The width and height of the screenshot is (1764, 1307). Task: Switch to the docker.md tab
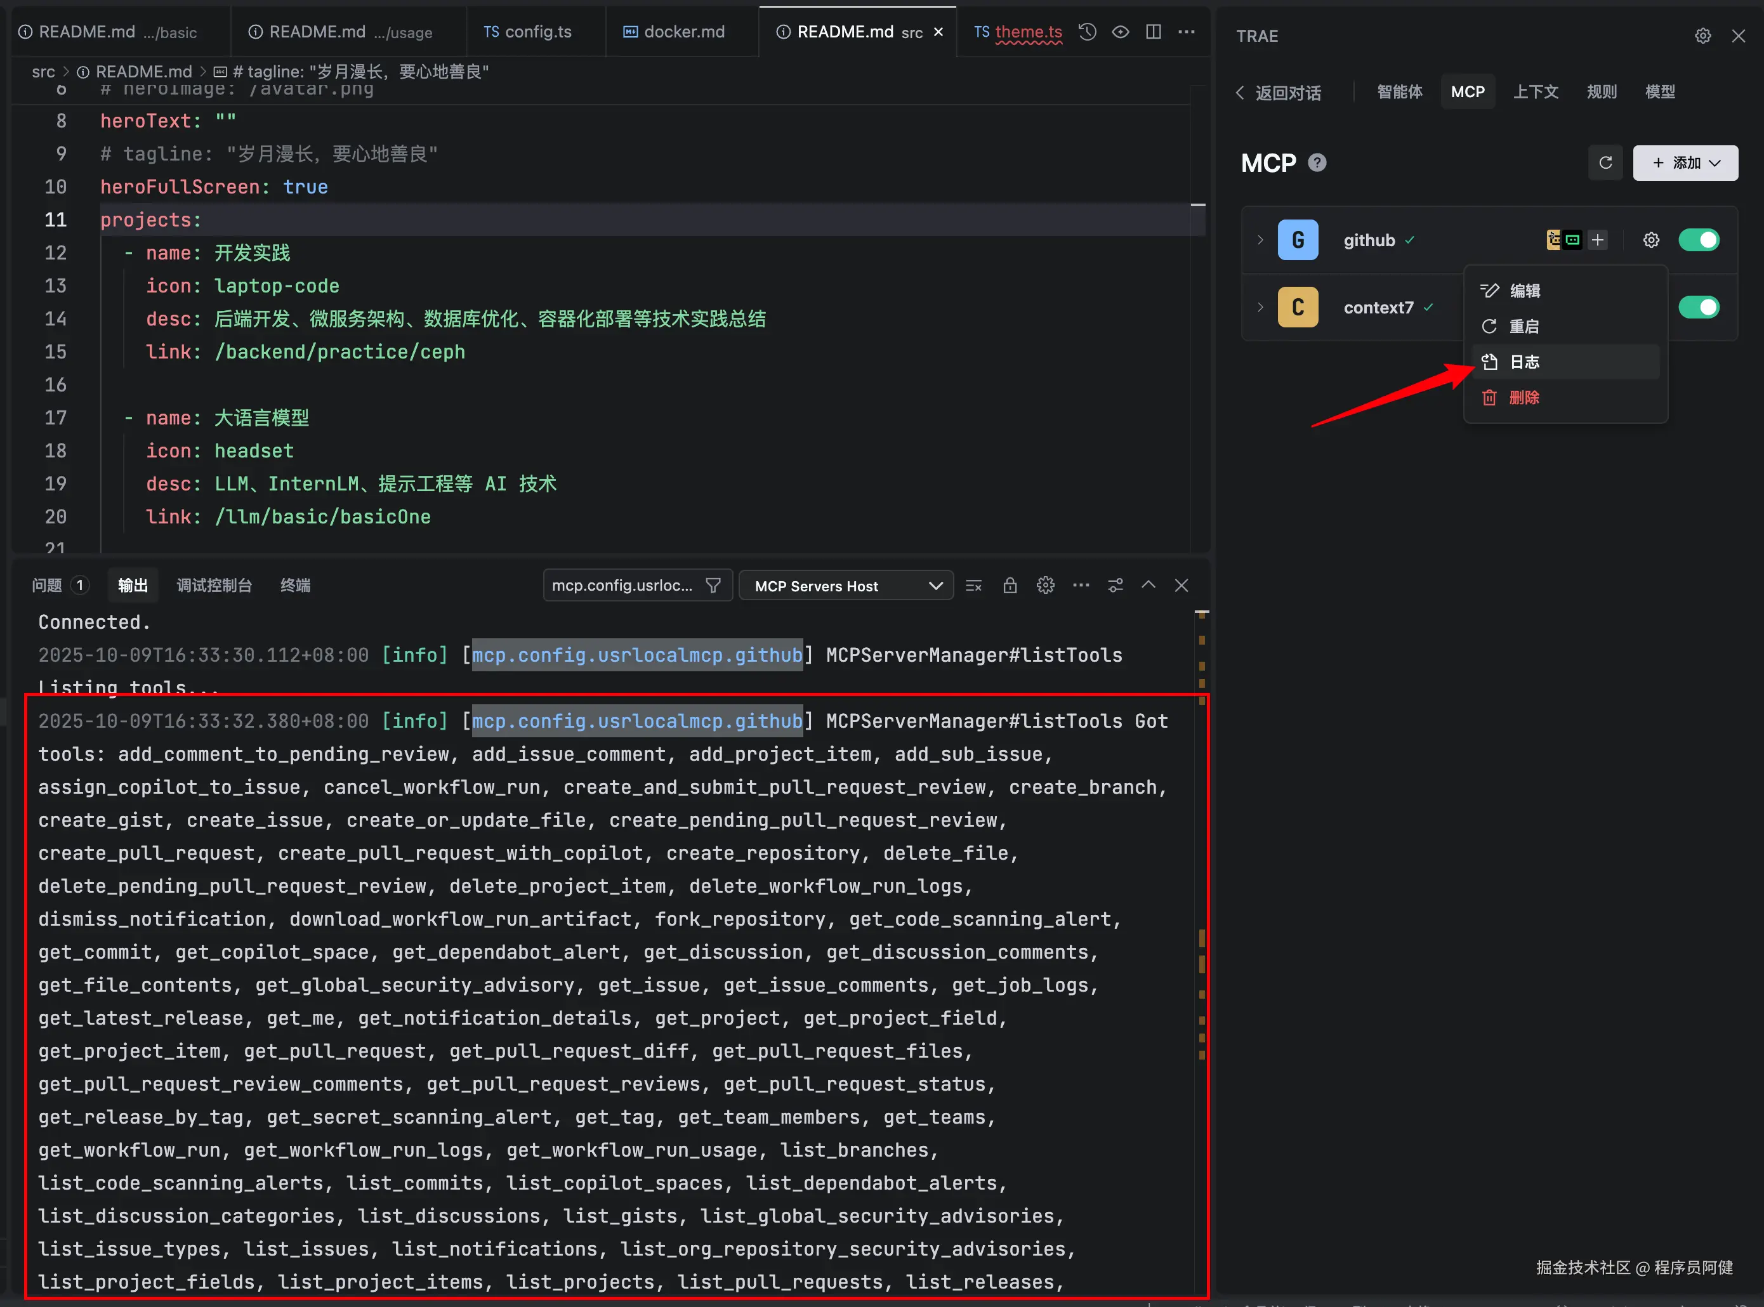(x=682, y=32)
